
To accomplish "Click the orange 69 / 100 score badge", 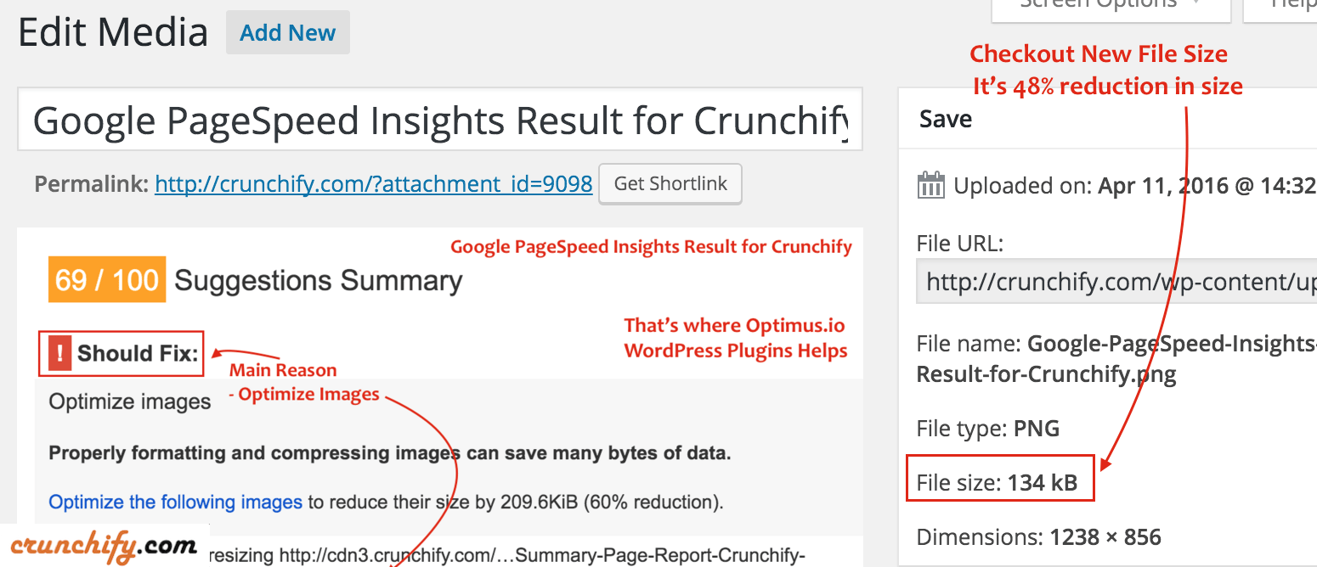I will coord(107,280).
